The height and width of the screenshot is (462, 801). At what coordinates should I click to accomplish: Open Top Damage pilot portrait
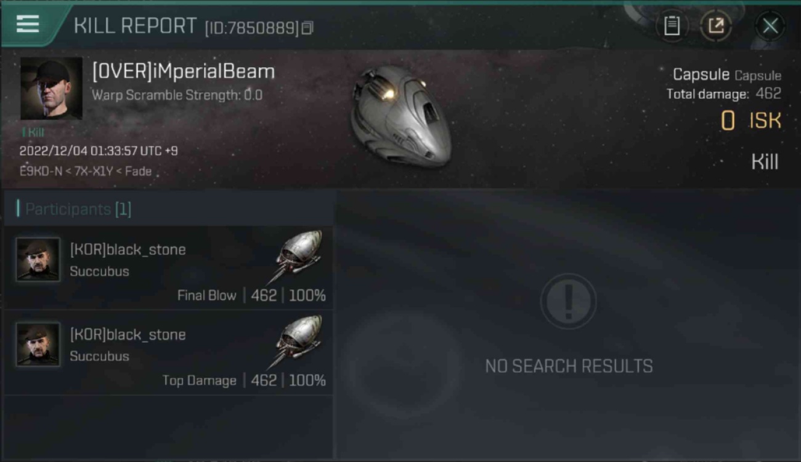tap(38, 344)
